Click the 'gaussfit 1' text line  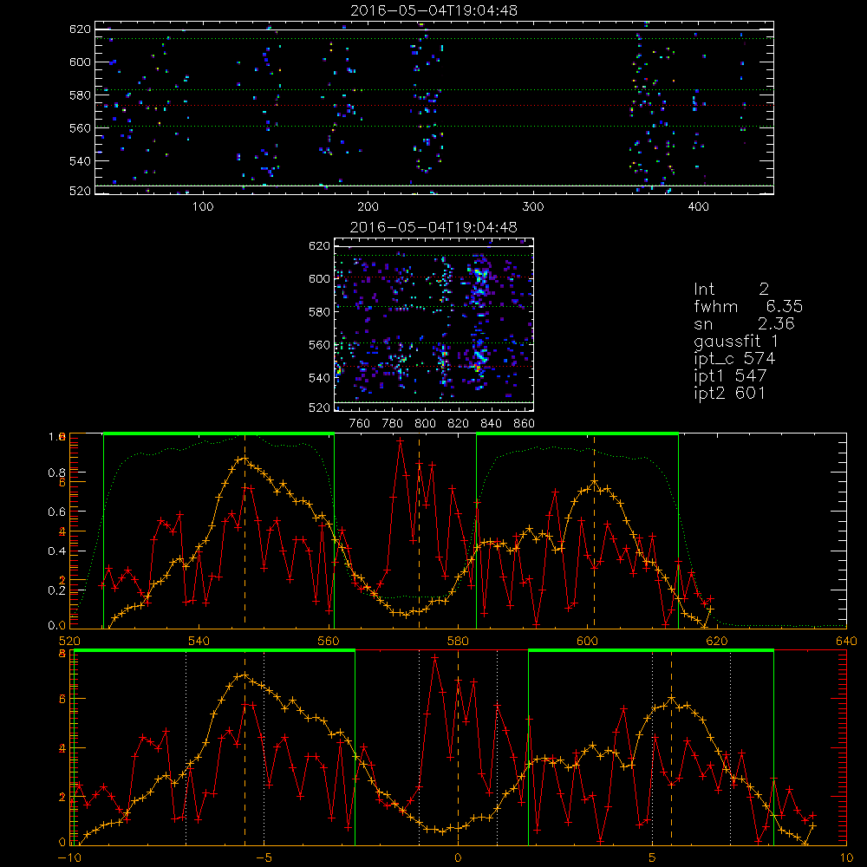(736, 341)
